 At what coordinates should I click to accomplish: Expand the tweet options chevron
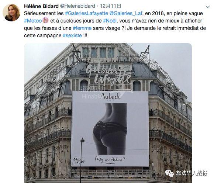point(208,7)
